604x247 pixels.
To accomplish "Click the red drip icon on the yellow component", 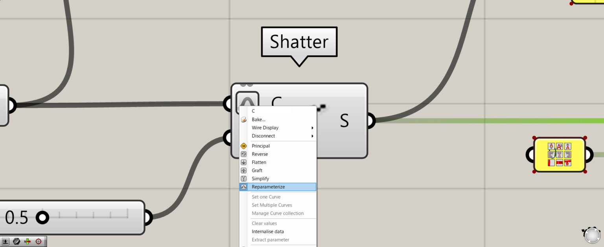I will [567, 162].
